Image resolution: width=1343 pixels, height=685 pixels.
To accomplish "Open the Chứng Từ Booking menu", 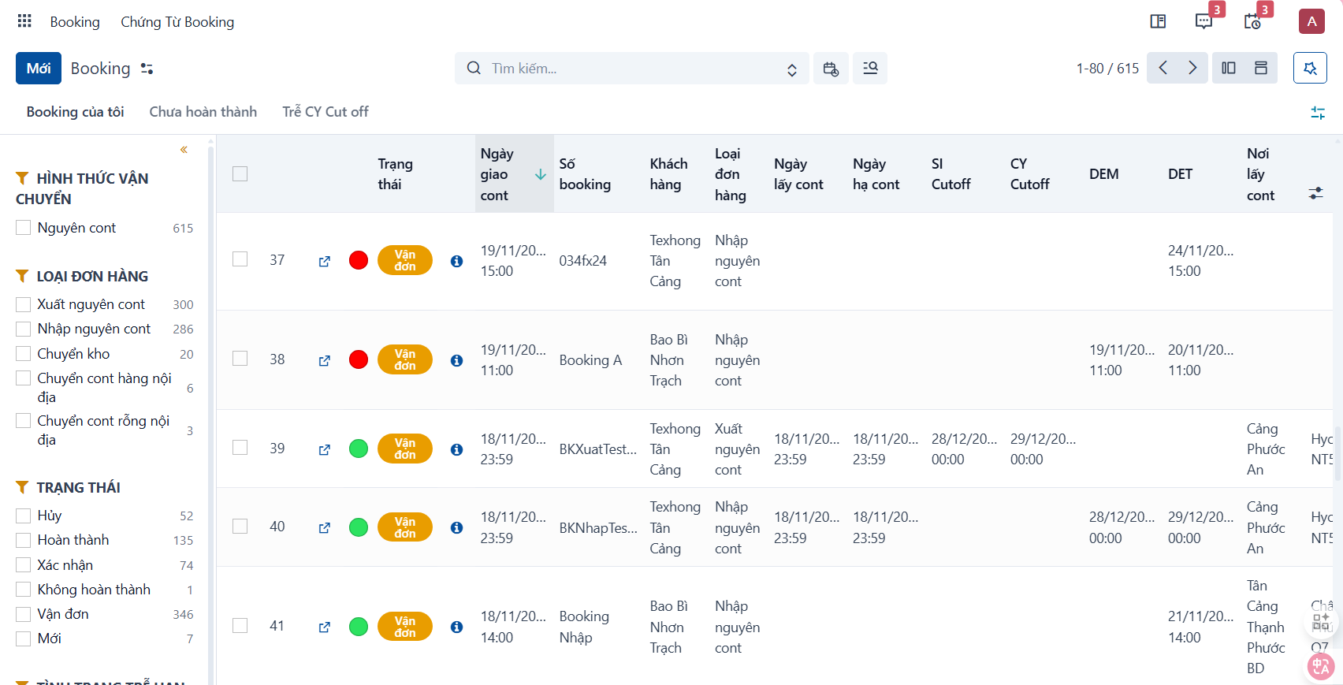I will coord(177,22).
